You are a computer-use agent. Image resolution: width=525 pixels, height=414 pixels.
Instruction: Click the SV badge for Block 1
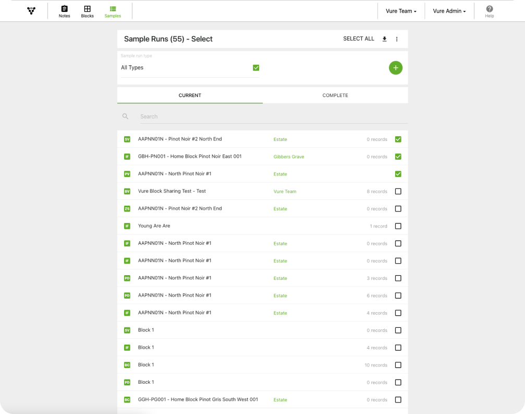pyautogui.click(x=127, y=330)
